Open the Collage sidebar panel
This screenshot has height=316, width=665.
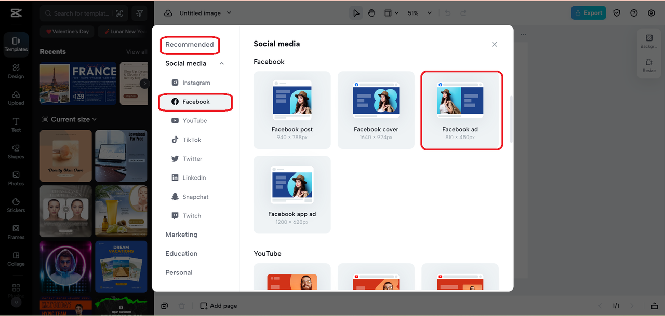click(x=16, y=259)
